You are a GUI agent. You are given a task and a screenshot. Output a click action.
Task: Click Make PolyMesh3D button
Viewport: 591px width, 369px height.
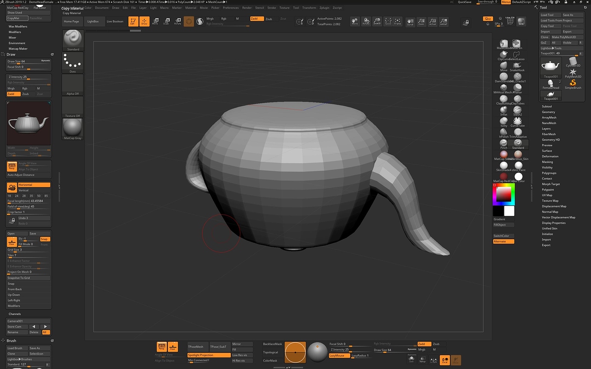click(567, 37)
